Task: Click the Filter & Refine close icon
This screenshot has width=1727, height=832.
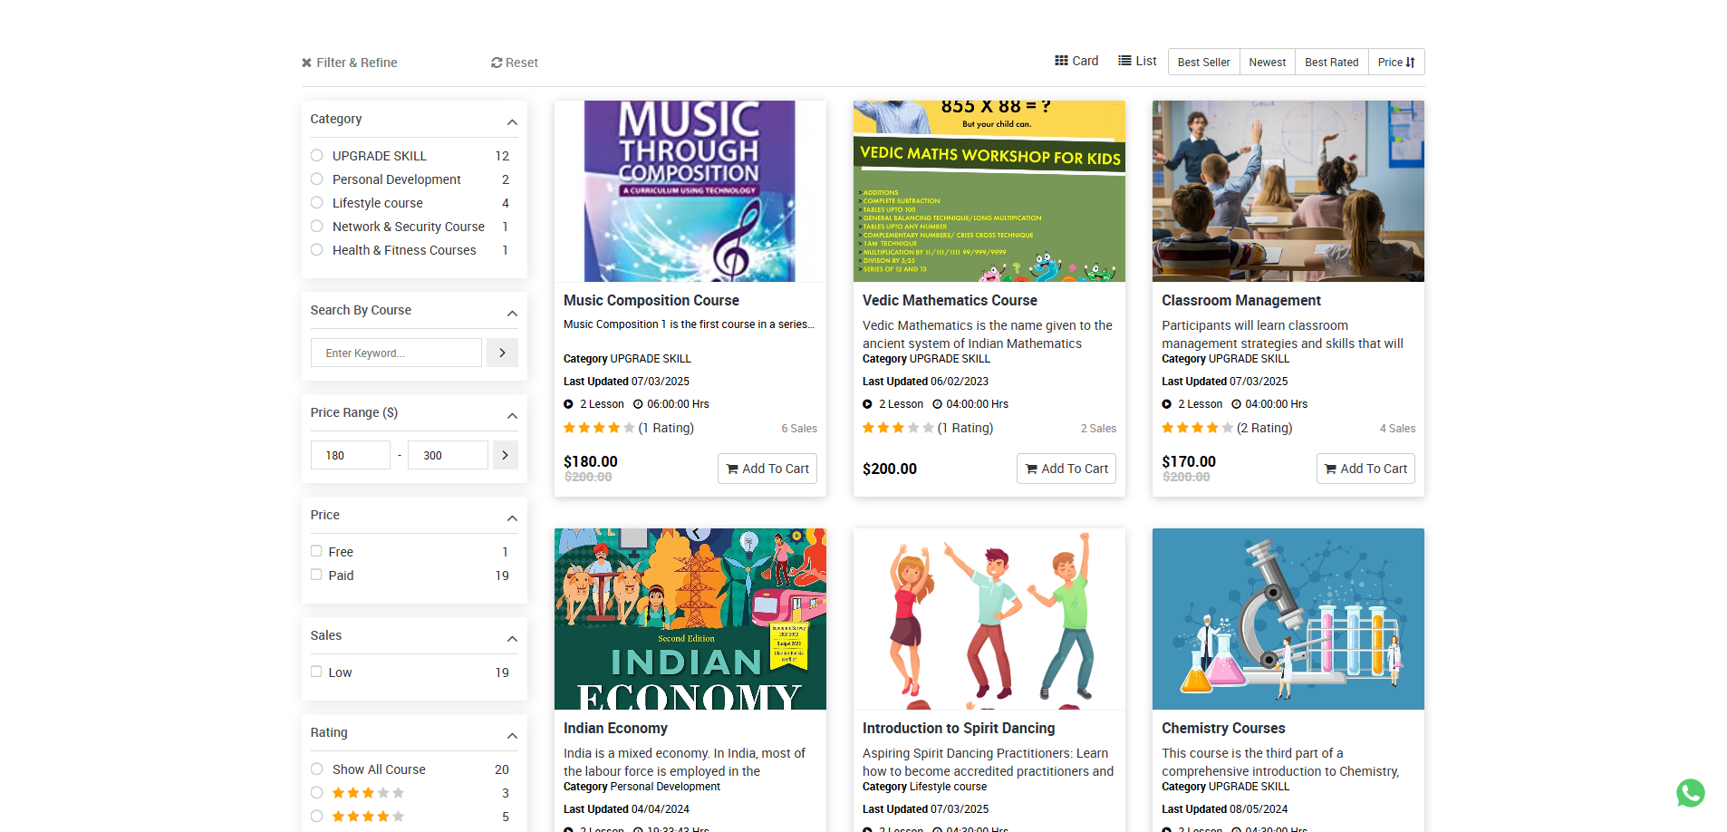Action: coord(306,63)
